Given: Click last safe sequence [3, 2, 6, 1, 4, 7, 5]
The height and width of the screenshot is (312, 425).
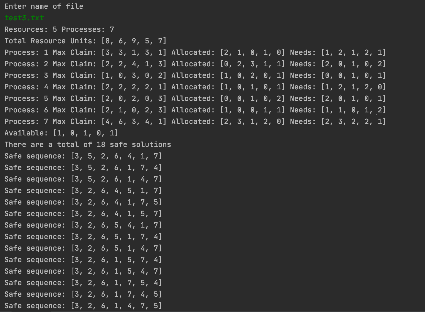Looking at the screenshot, I should [x=83, y=306].
